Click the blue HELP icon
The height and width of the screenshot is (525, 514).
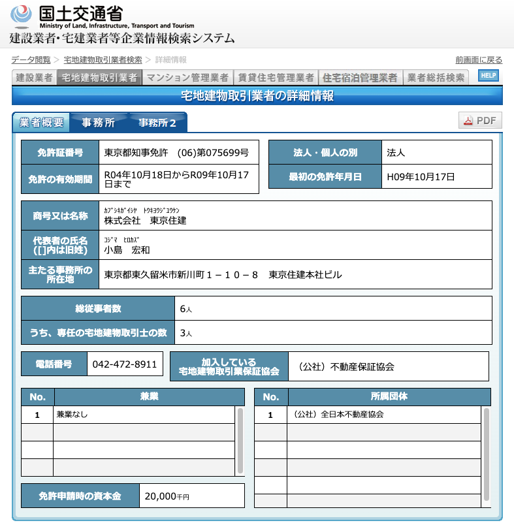pyautogui.click(x=488, y=76)
